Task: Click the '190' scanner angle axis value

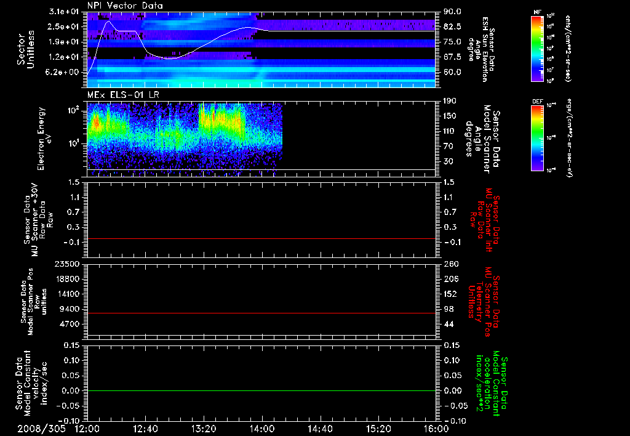Action: coord(450,101)
